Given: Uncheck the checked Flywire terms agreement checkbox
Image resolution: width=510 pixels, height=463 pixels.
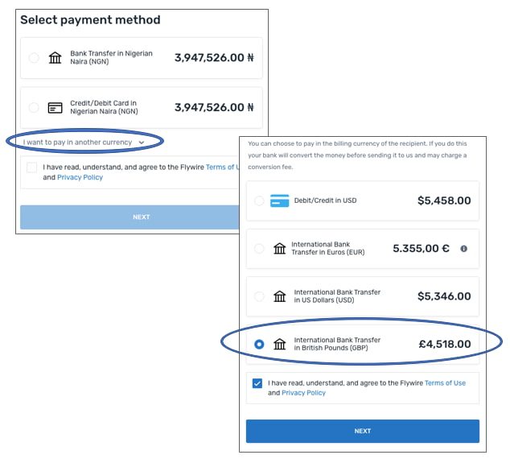Looking at the screenshot, I should [x=257, y=383].
